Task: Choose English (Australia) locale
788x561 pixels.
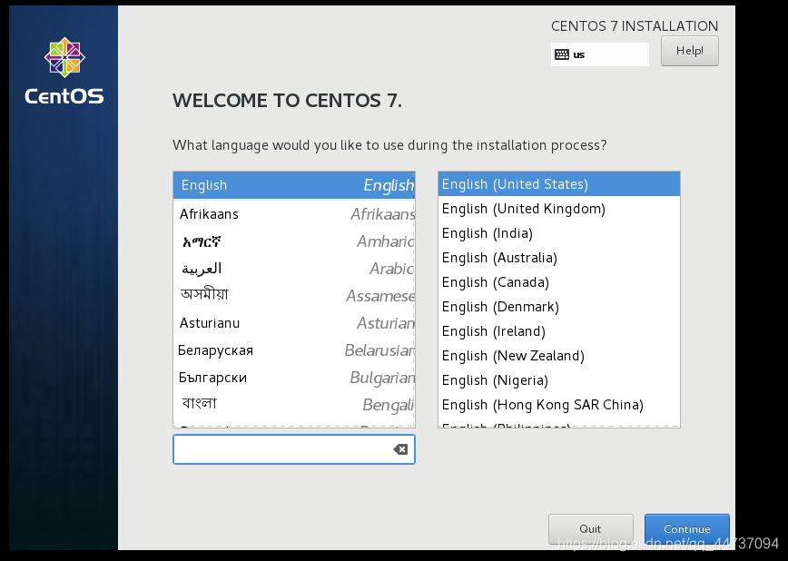Action: pos(559,258)
